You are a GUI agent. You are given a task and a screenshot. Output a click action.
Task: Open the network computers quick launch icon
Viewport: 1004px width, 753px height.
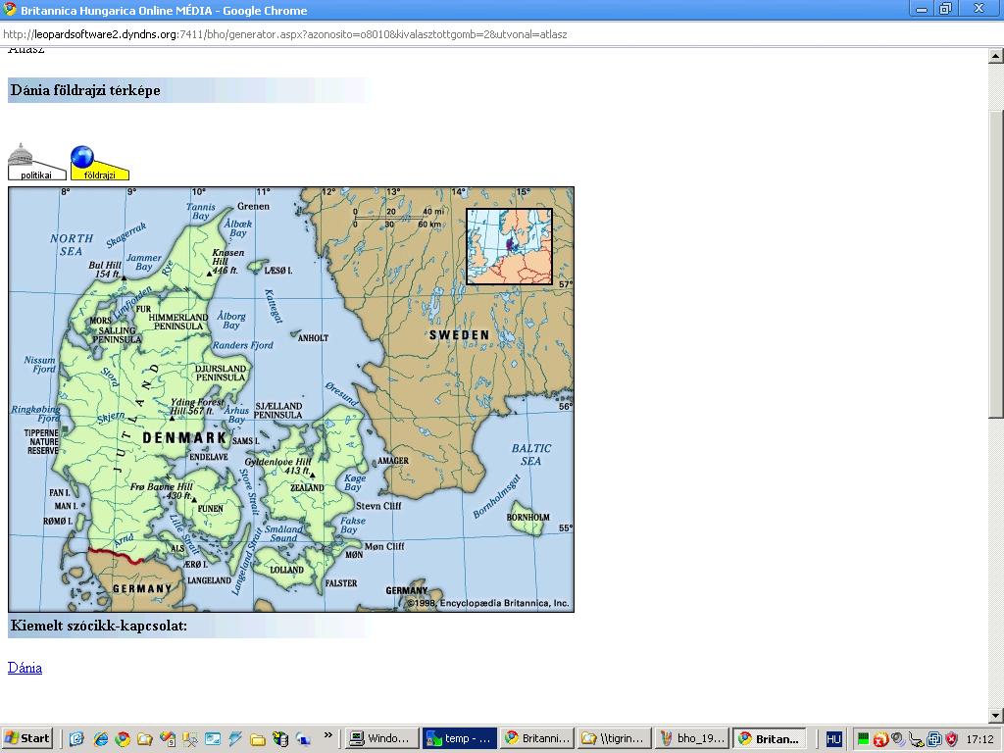point(303,739)
